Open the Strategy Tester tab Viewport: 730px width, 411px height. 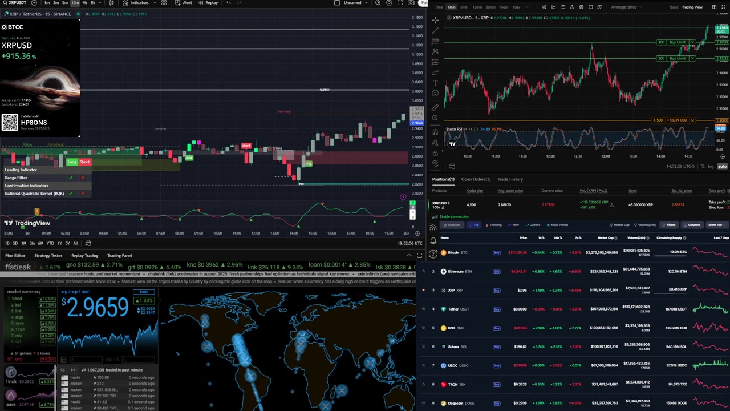point(48,256)
